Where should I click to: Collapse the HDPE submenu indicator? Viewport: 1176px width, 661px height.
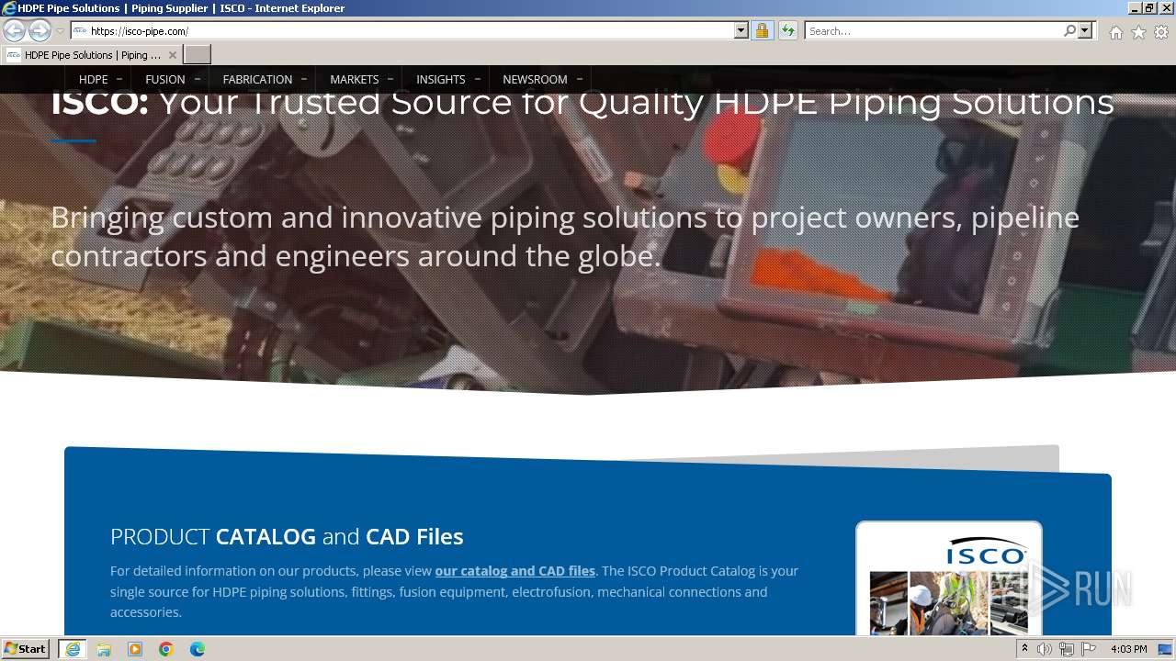pos(119,79)
